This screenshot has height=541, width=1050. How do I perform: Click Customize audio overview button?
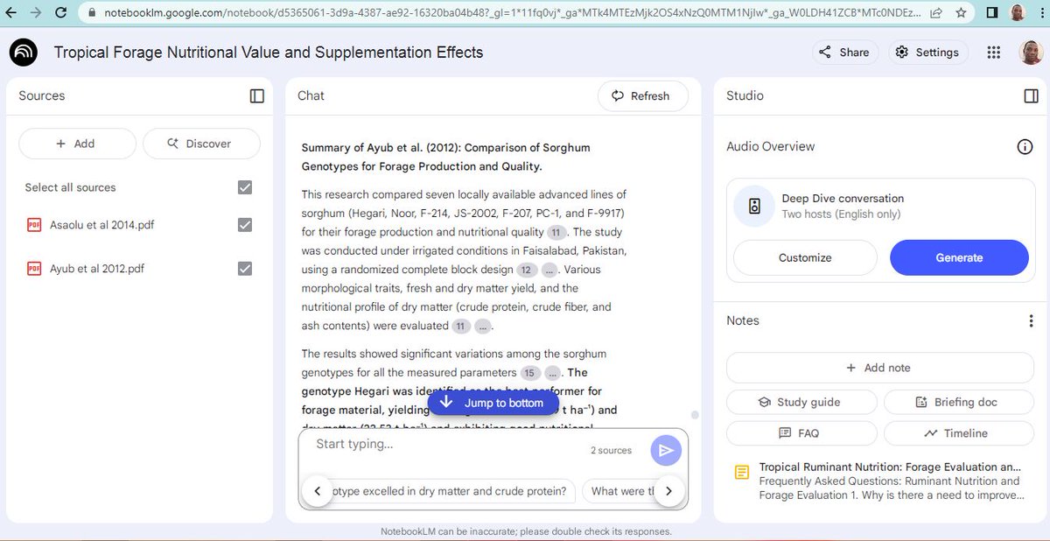coord(805,257)
